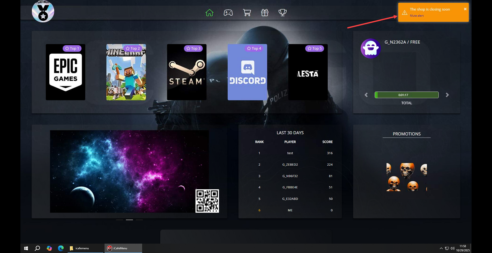Select player "test" in the leaderboard

point(290,153)
